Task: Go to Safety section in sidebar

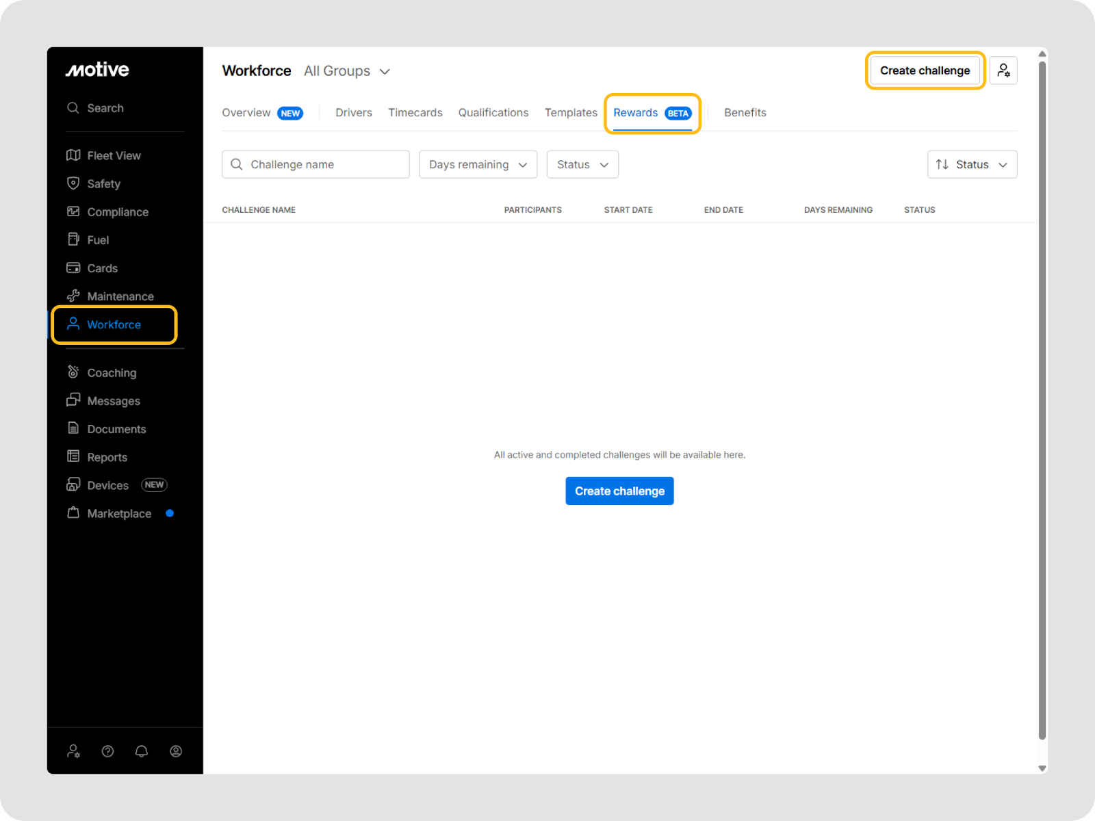Action: (x=103, y=183)
